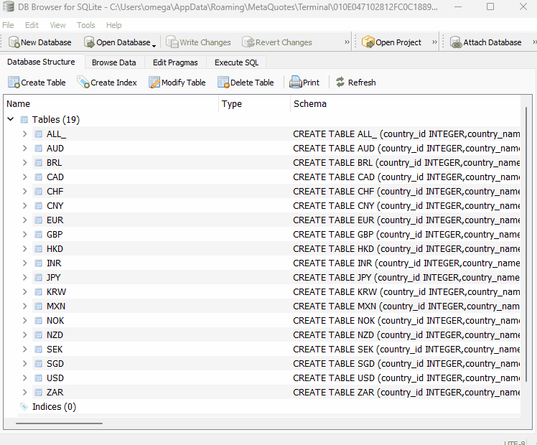Click the INR table icon
Image resolution: width=537 pixels, height=445 pixels.
[38, 263]
